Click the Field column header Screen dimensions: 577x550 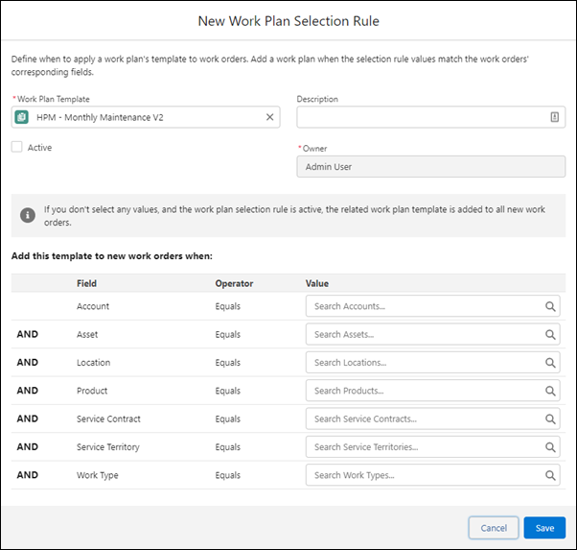coord(86,283)
